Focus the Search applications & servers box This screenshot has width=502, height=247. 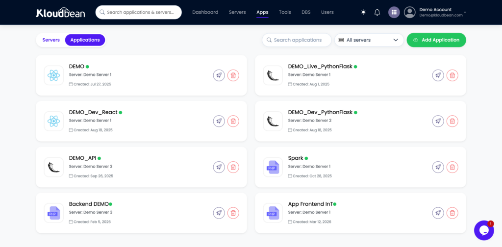point(139,12)
